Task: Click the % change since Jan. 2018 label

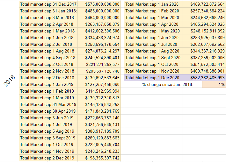Action: click(168, 84)
